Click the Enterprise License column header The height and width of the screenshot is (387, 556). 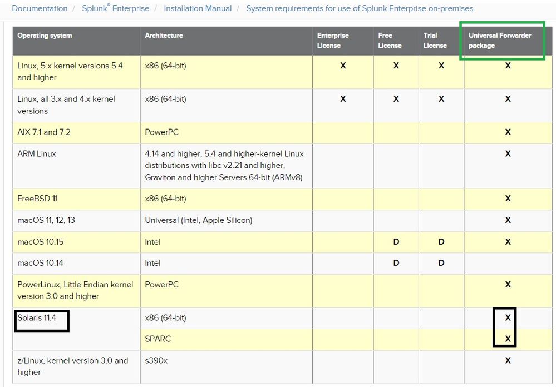click(342, 41)
